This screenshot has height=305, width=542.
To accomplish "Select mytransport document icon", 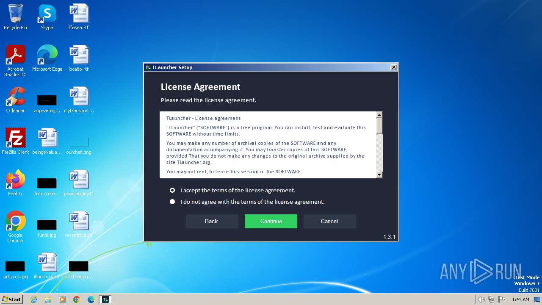I will tap(79, 100).
